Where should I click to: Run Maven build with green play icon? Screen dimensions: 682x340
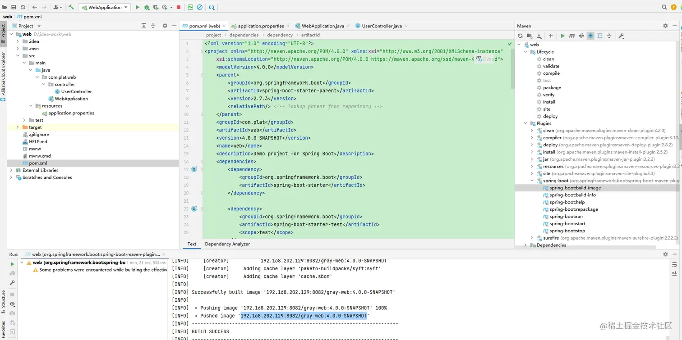pos(562,36)
